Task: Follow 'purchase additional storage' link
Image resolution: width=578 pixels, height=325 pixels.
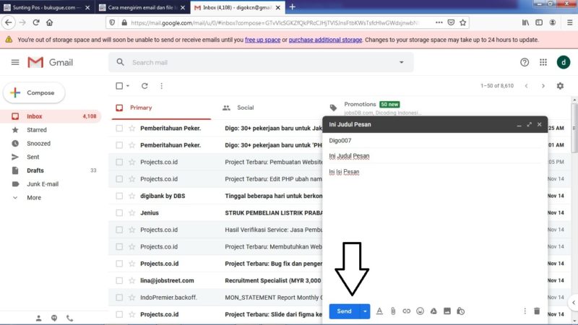Action: click(325, 40)
